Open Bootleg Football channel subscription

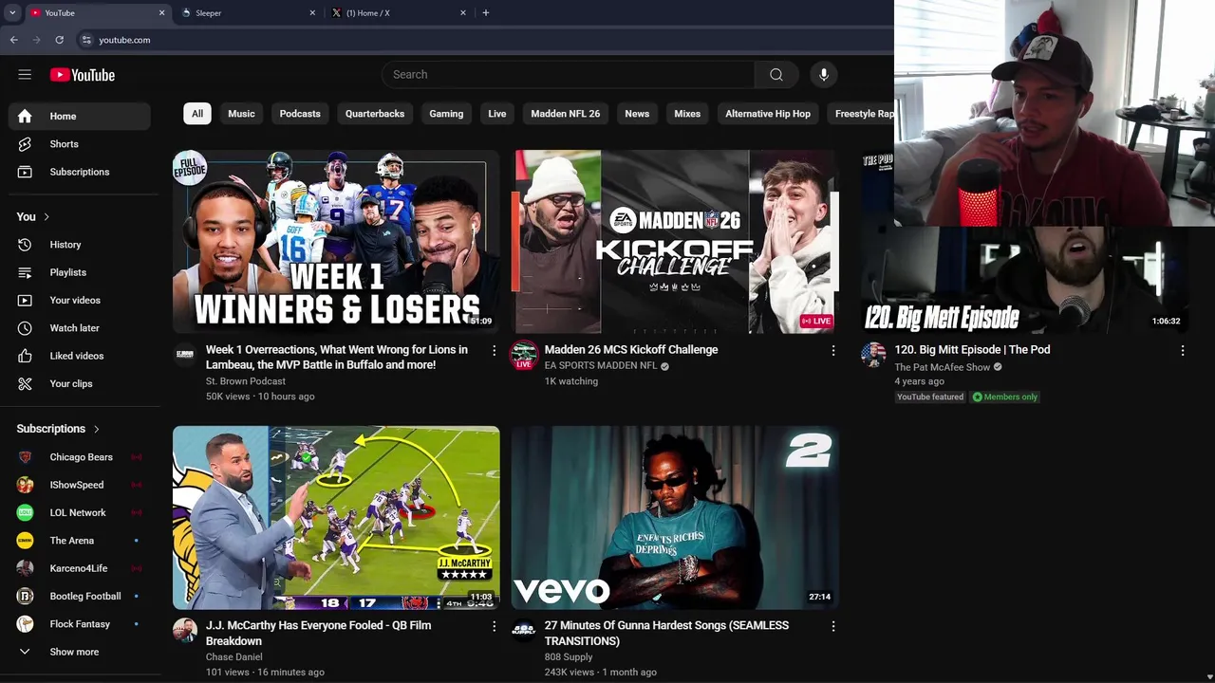80,596
